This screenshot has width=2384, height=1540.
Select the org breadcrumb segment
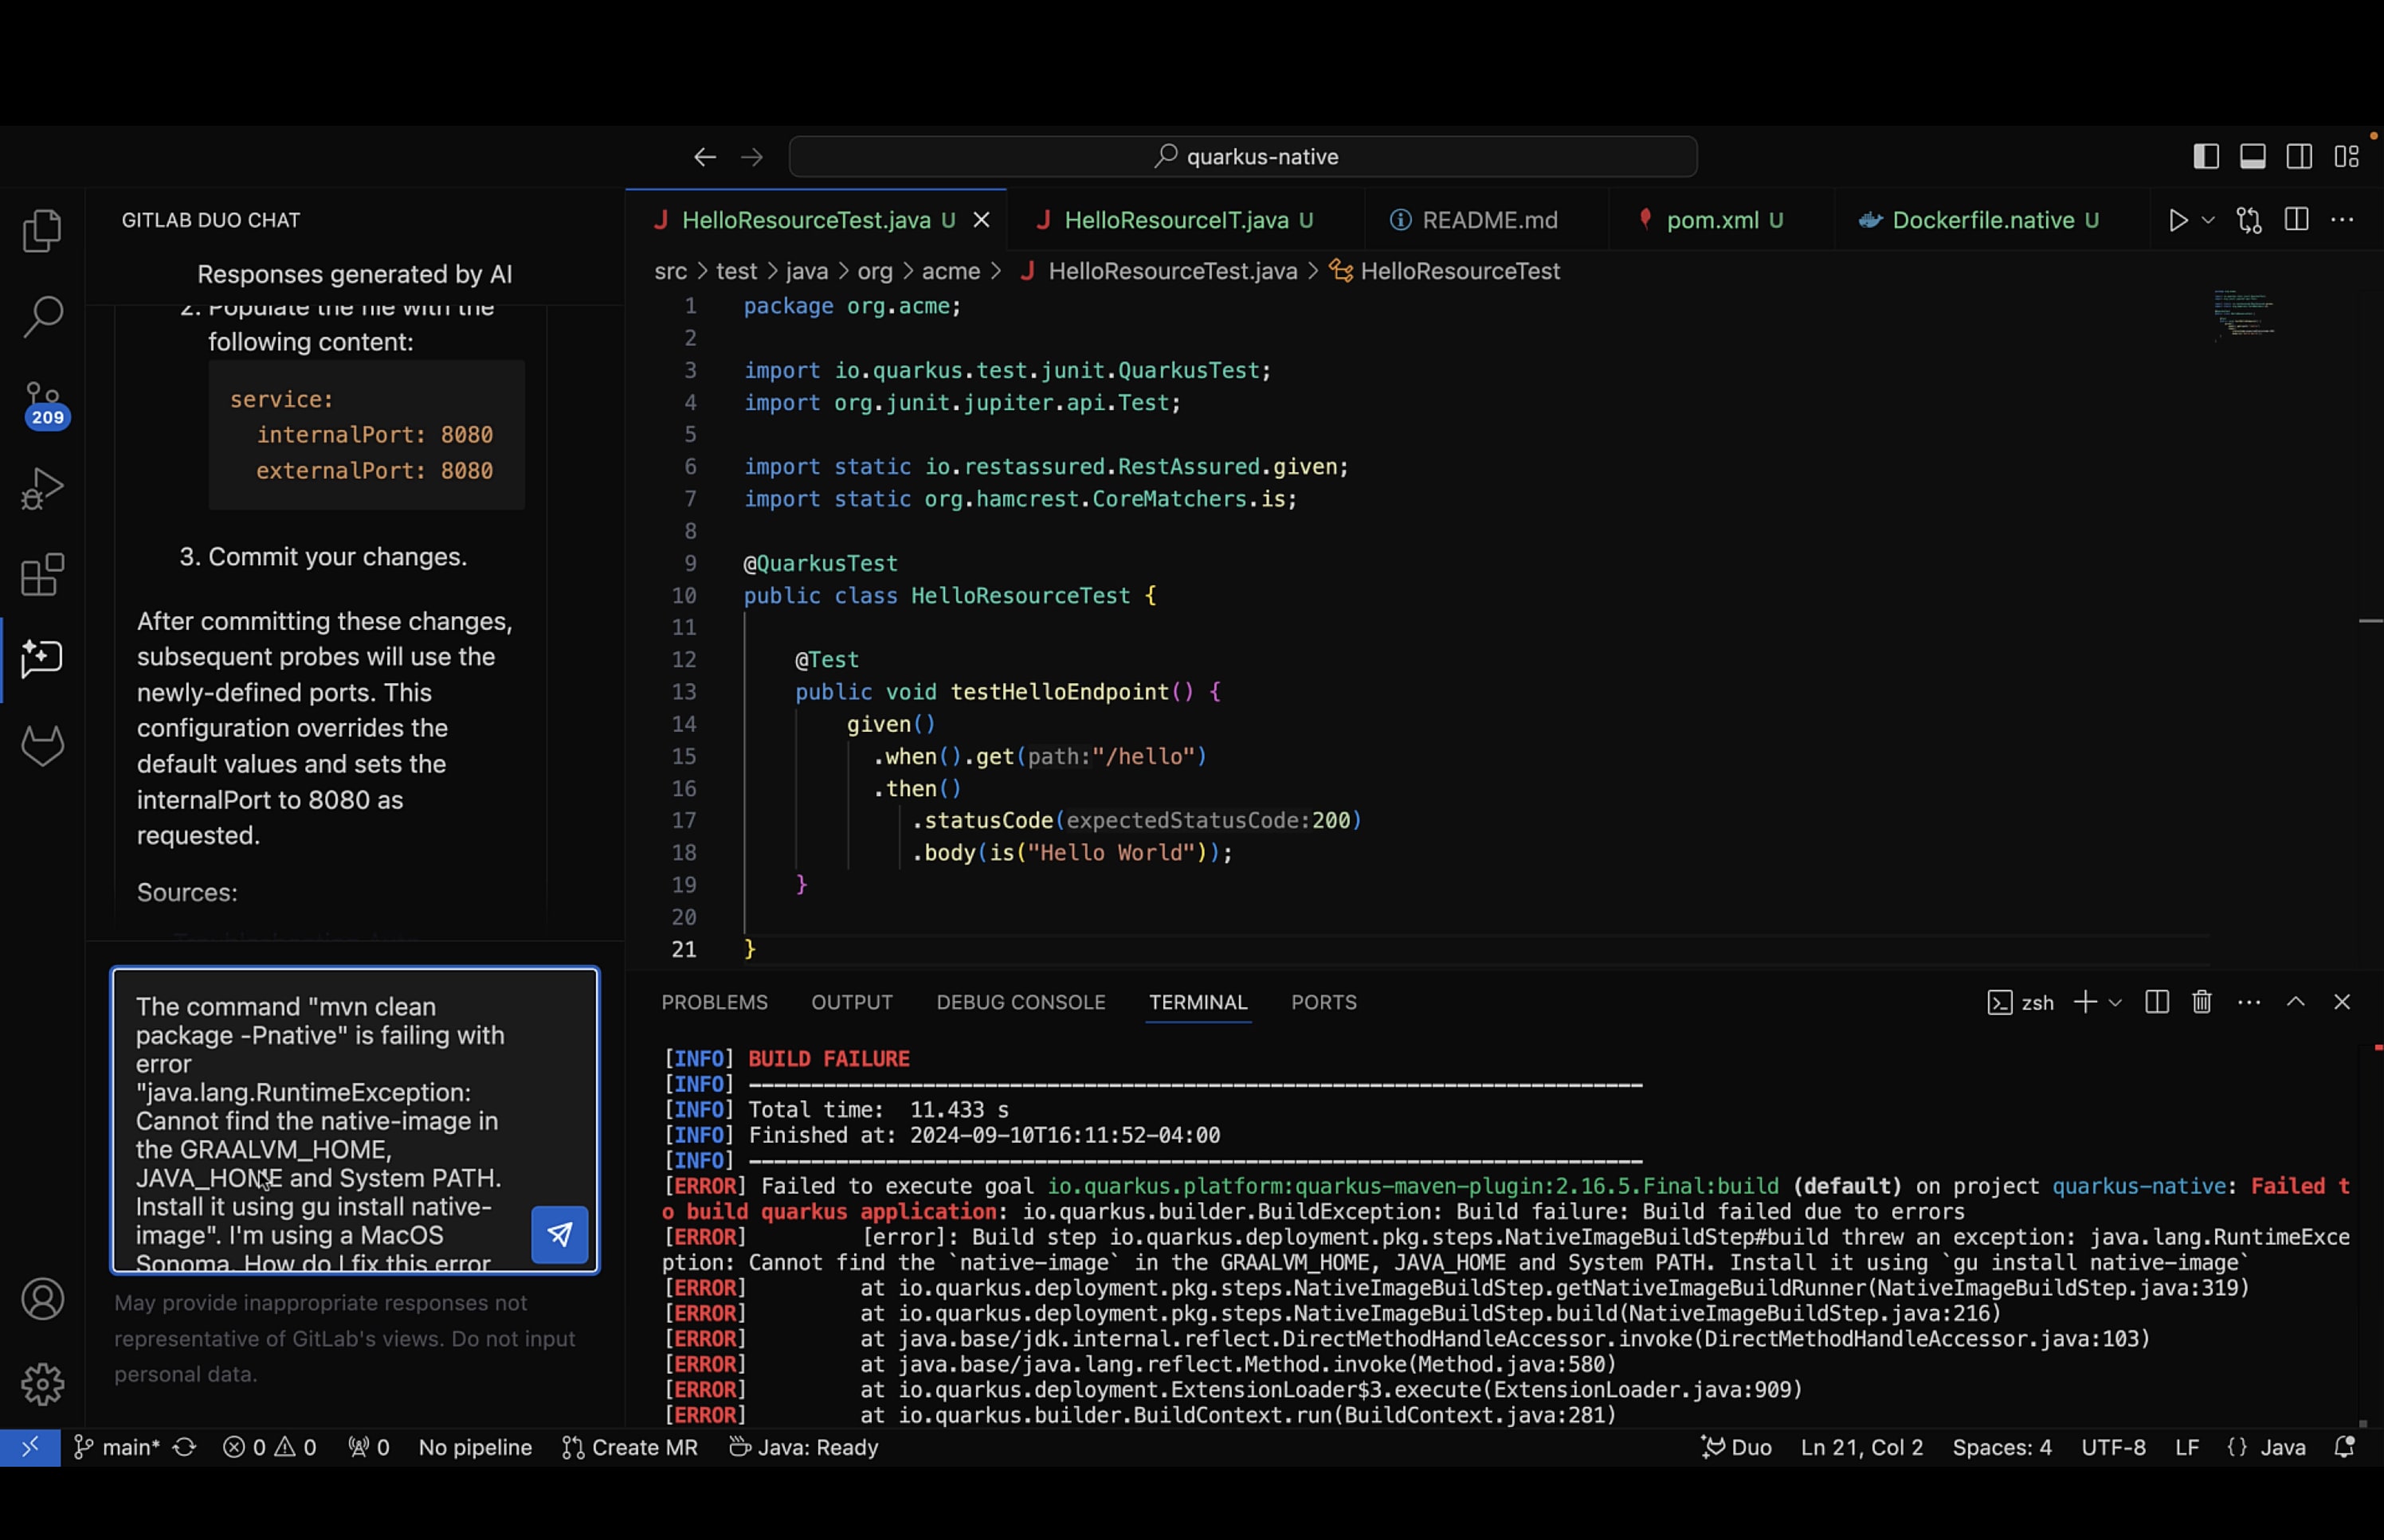tap(874, 271)
